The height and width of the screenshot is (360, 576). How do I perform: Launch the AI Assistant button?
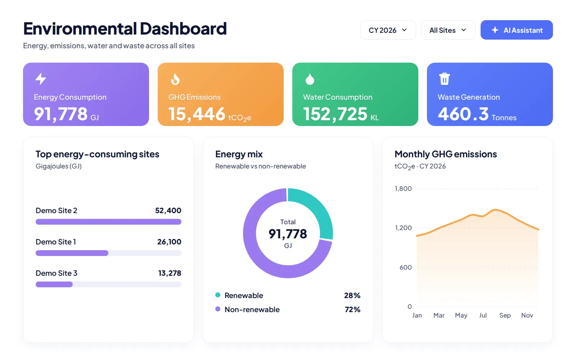(x=517, y=30)
